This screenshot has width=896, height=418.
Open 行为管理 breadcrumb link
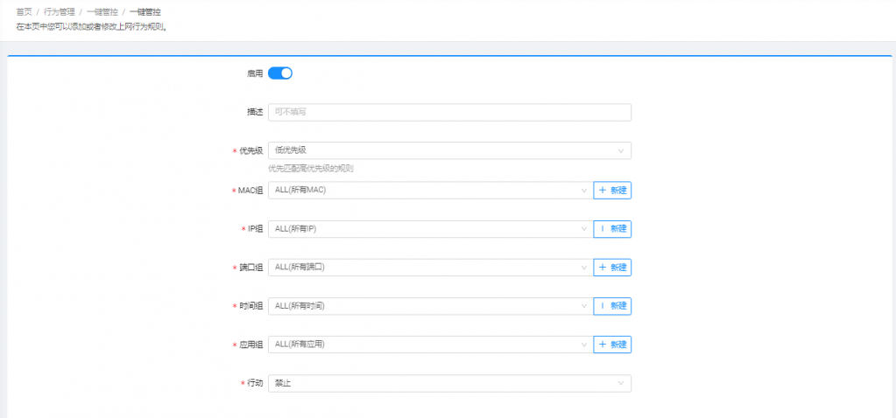pos(60,11)
